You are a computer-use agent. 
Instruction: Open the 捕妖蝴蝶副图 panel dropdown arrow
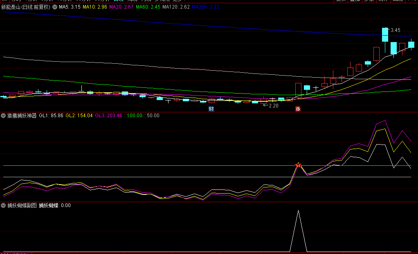click(x=4, y=205)
